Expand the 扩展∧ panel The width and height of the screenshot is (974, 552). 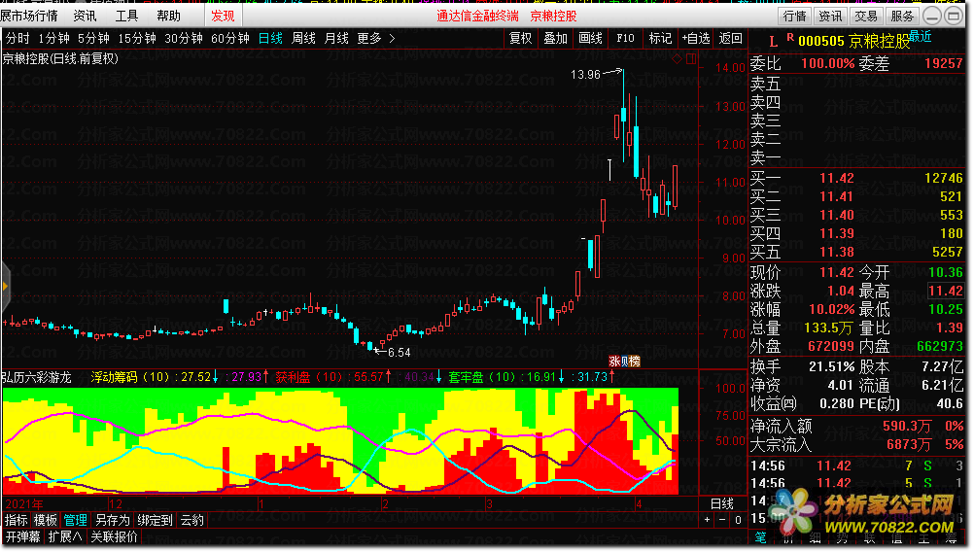(64, 537)
